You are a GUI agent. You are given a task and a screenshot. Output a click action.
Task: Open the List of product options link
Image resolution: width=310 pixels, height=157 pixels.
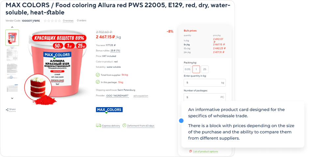[205, 151]
